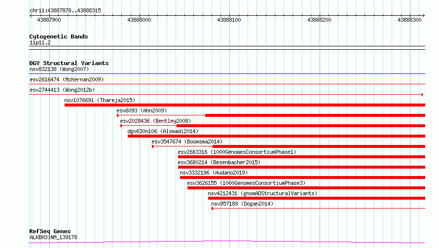Click the red bar below esv3626155
The image size is (439, 248).
tap(306, 188)
